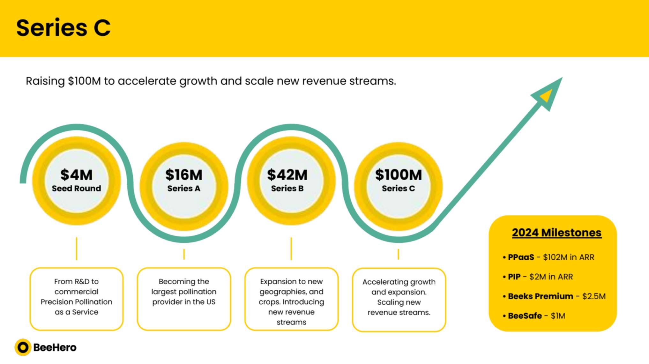Click the BeeHero logo icon
Viewport: 649px width, 364px height.
tap(23, 347)
